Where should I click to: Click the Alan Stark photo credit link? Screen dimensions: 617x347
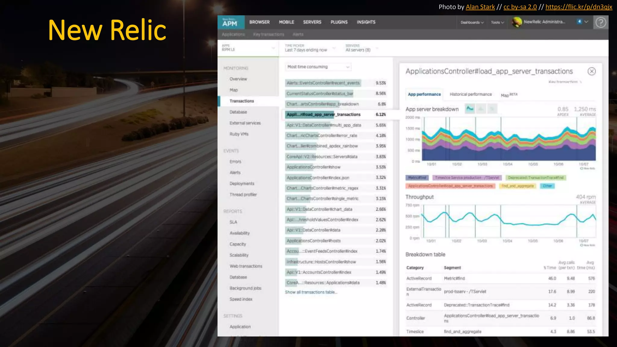pos(480,7)
